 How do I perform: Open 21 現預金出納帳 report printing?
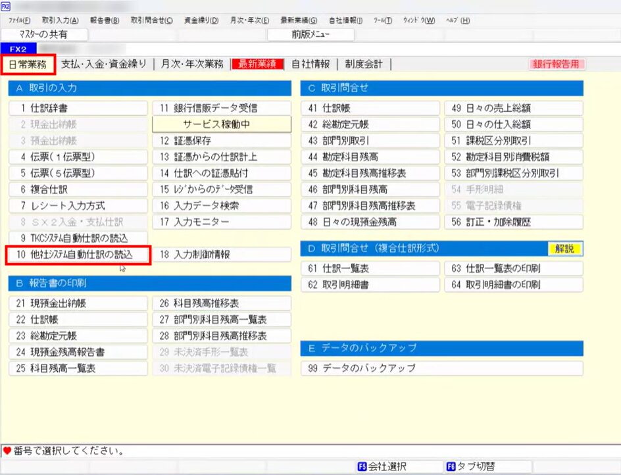point(78,303)
